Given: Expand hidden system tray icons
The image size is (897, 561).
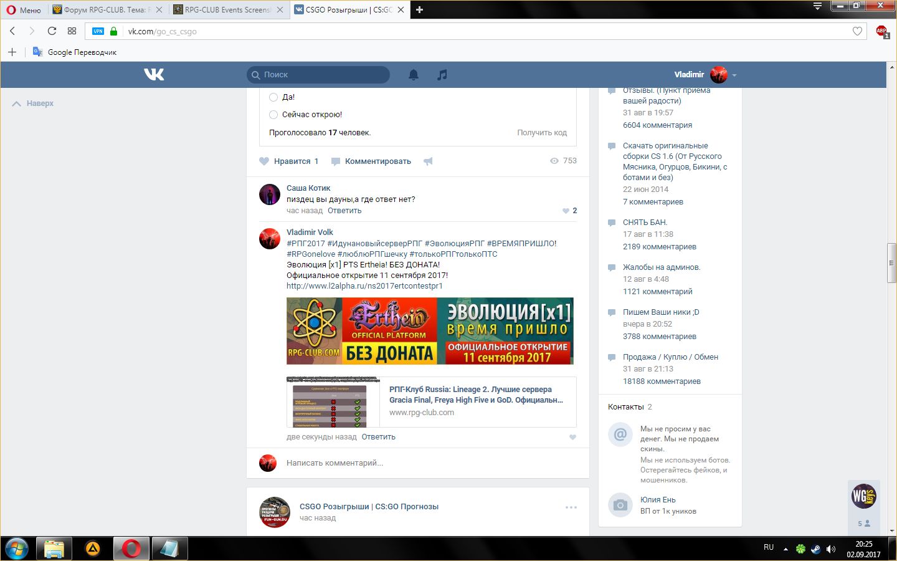Looking at the screenshot, I should pyautogui.click(x=785, y=549).
